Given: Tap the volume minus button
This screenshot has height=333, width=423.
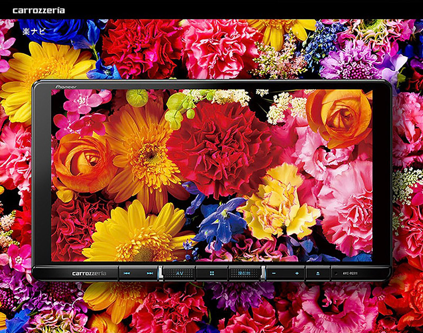Looking at the screenshot, I should [x=274, y=273].
